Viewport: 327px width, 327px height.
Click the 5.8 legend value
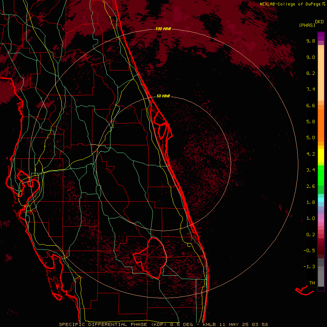coord(311,122)
